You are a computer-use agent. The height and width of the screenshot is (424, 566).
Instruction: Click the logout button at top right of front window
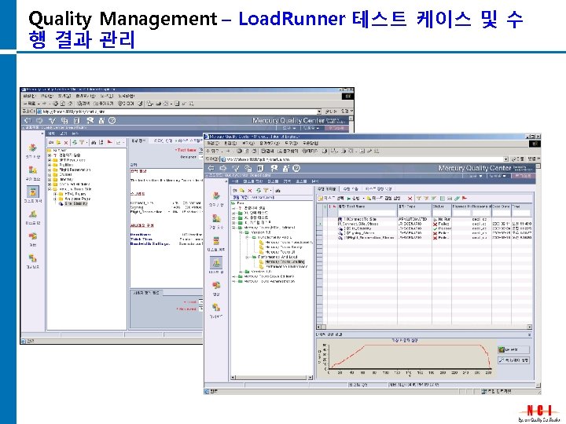(523, 176)
